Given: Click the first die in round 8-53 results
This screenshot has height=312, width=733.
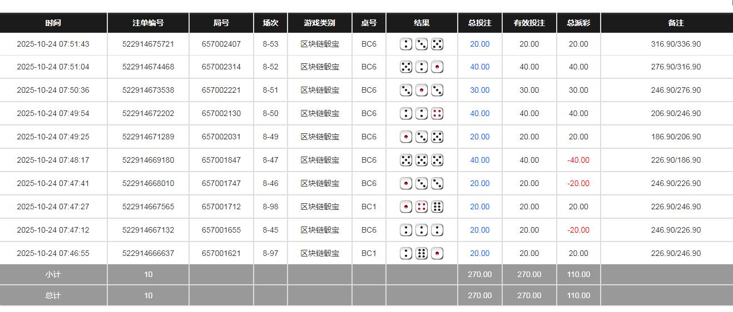Looking at the screenshot, I should tap(406, 44).
